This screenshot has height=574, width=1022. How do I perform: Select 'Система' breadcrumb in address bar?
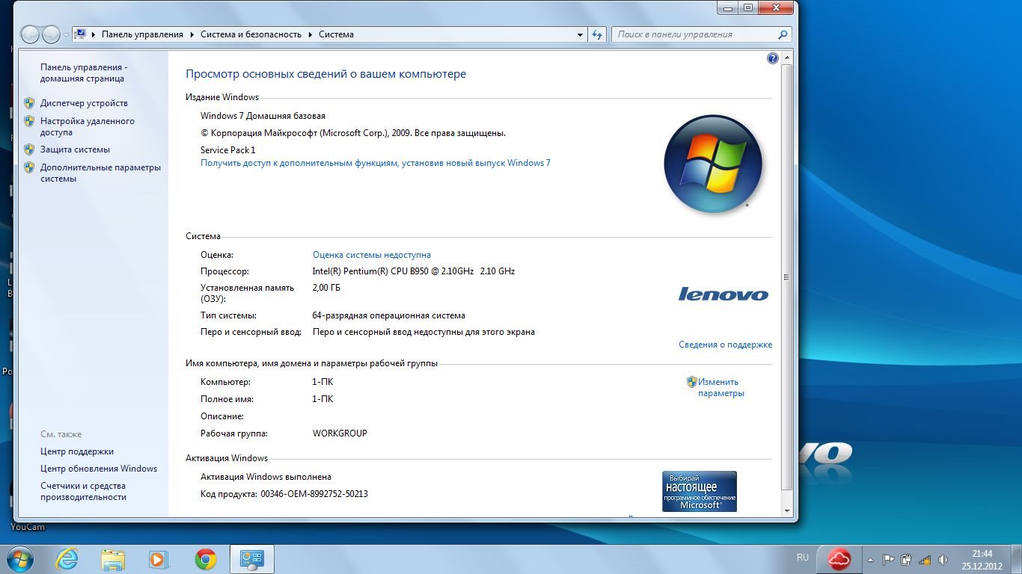point(336,34)
